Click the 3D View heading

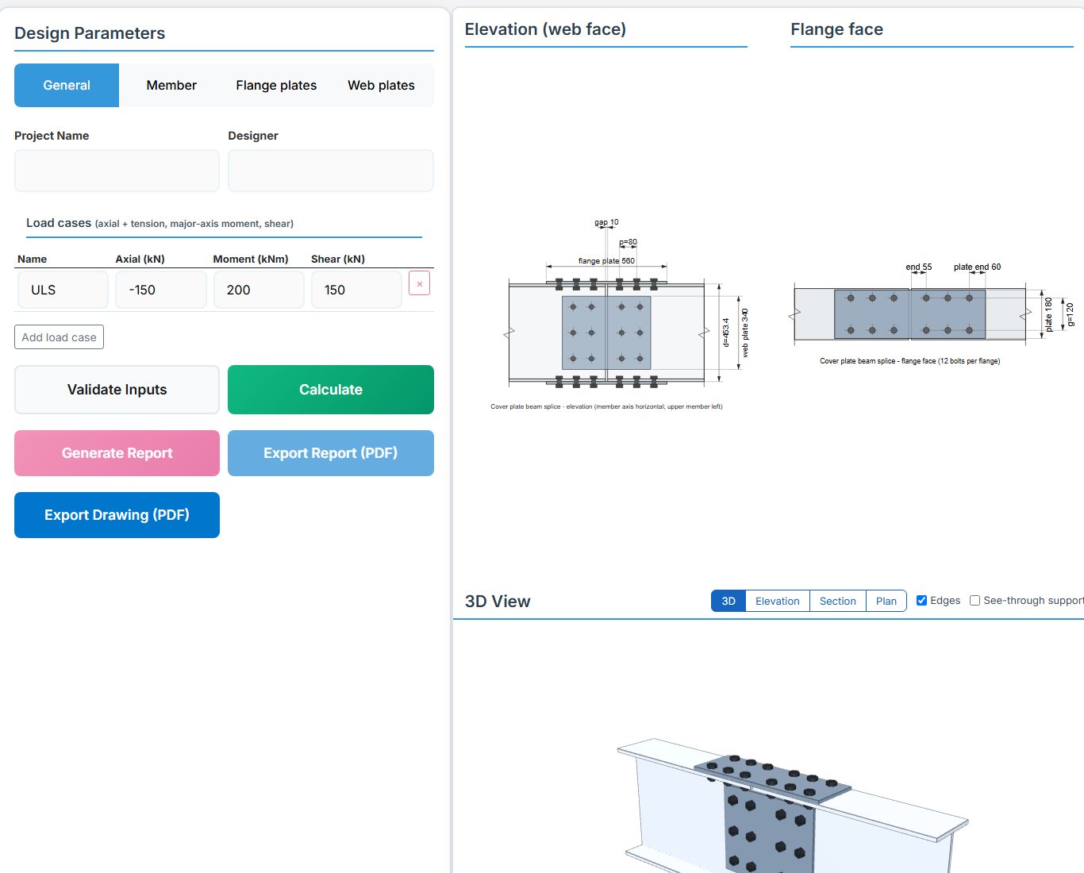(498, 602)
